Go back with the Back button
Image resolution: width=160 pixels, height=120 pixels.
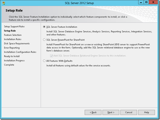click(x=93, y=112)
